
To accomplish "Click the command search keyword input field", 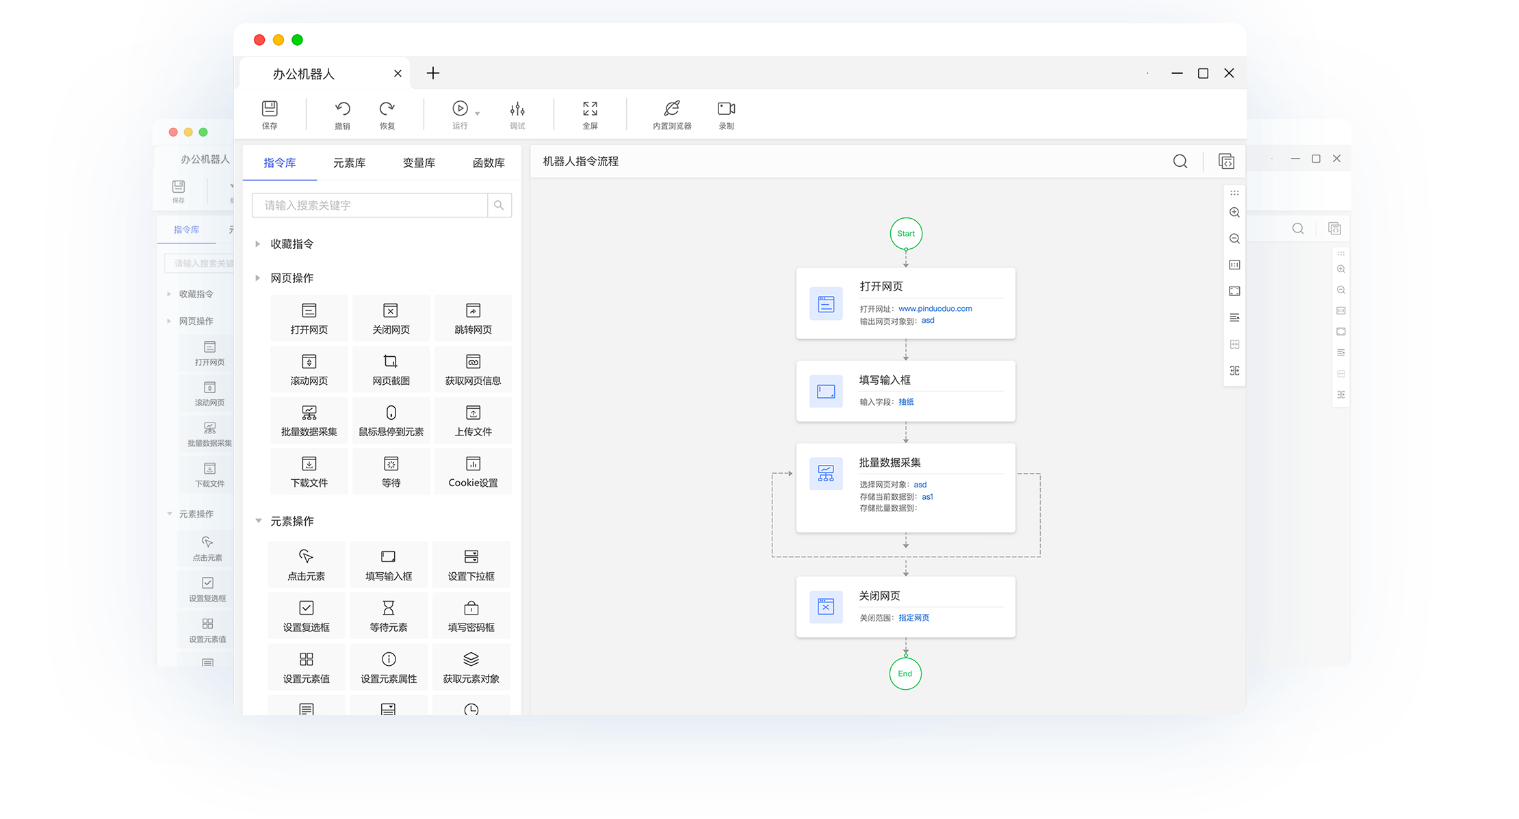I will [x=369, y=205].
